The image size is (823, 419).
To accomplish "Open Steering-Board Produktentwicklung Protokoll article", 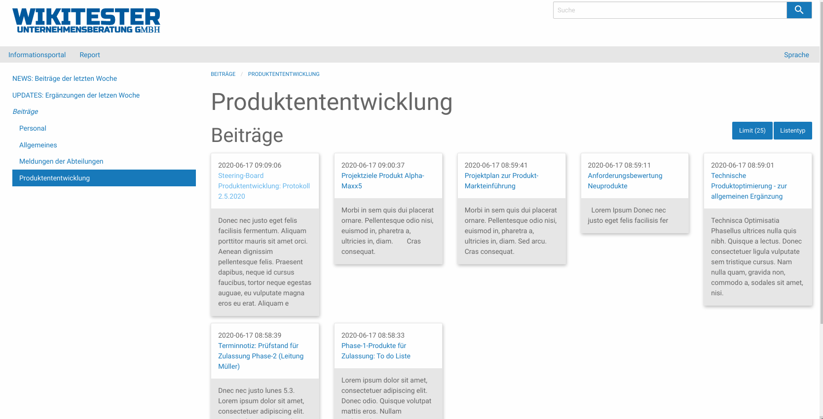I will [263, 186].
